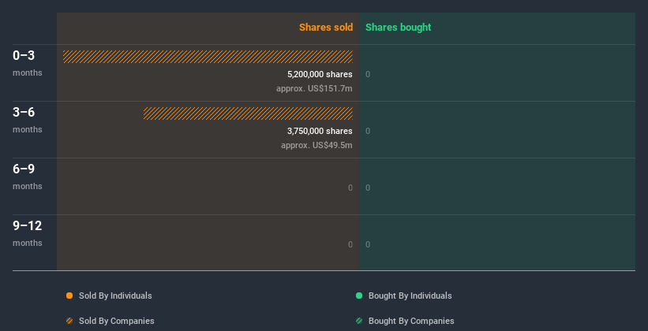Click the approx. US$49.5m value

317,145
